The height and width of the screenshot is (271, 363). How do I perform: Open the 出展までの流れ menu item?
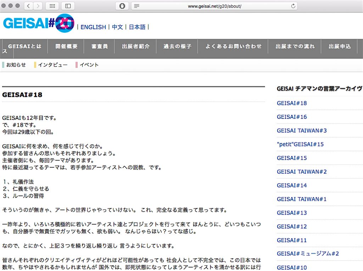point(295,46)
